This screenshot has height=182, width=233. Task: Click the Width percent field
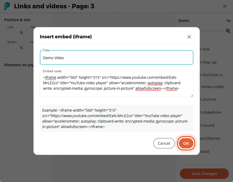[x=15, y=48]
